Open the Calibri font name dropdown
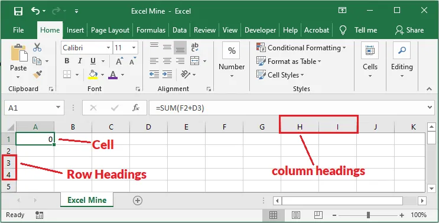The image size is (439, 223). [108, 48]
